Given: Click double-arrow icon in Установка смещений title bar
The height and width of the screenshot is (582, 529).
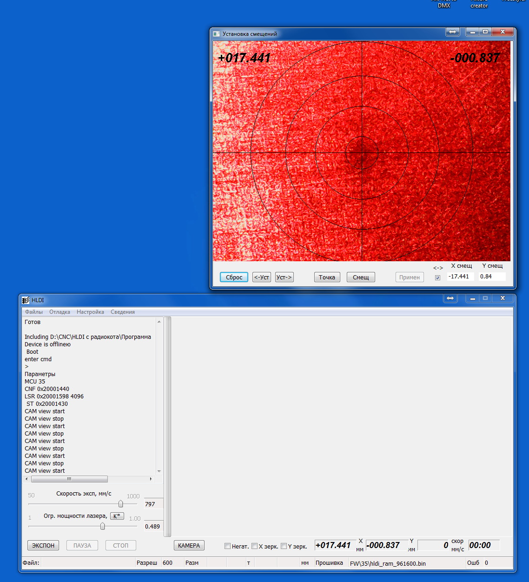Looking at the screenshot, I should [x=452, y=32].
